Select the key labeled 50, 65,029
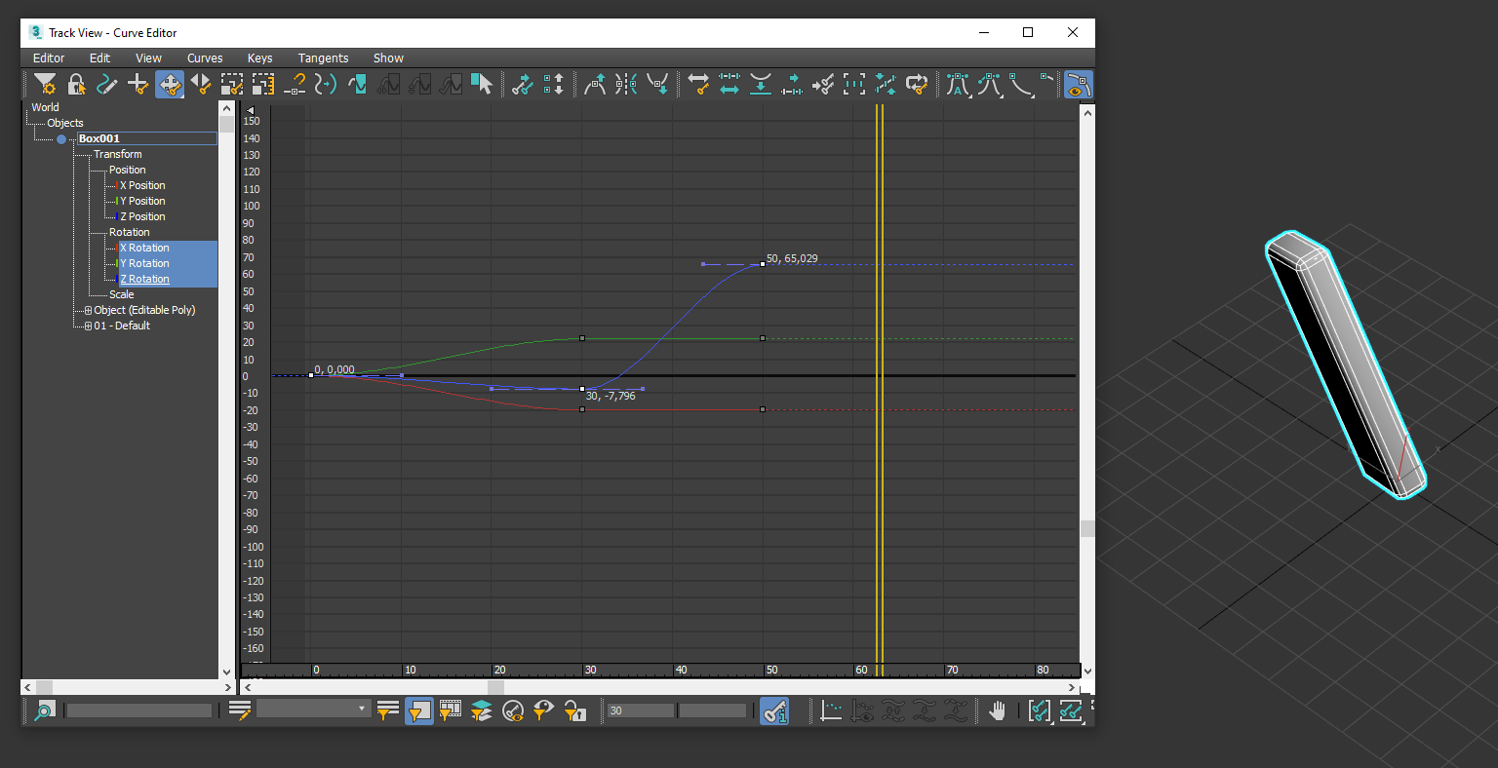1498x768 pixels. [763, 264]
